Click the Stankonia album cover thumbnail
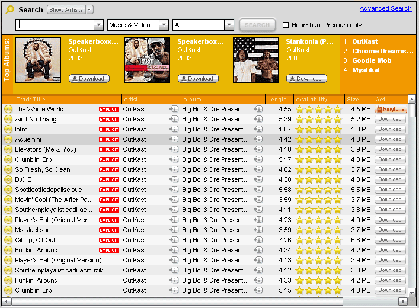 [x=256, y=60]
